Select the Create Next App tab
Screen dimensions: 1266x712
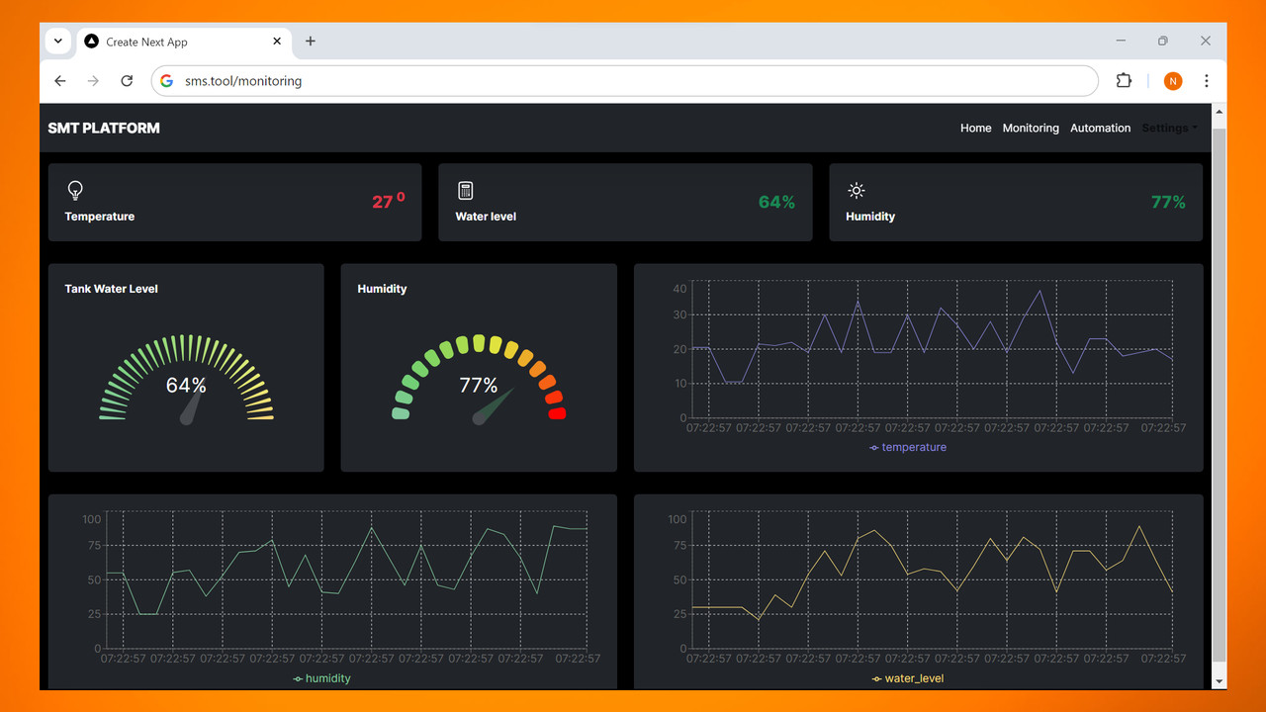182,42
